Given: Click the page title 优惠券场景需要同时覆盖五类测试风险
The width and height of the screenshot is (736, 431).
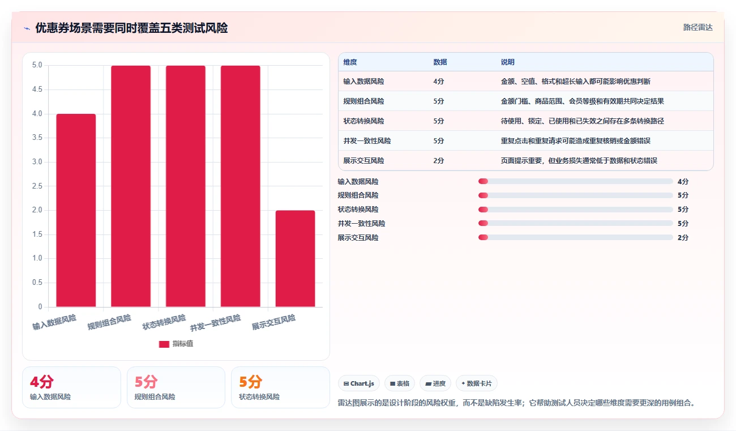Looking at the screenshot, I should (131, 28).
